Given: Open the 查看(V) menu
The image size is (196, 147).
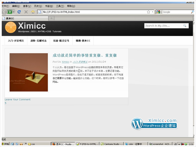Looking at the screenshot, I should [x=27, y=6].
